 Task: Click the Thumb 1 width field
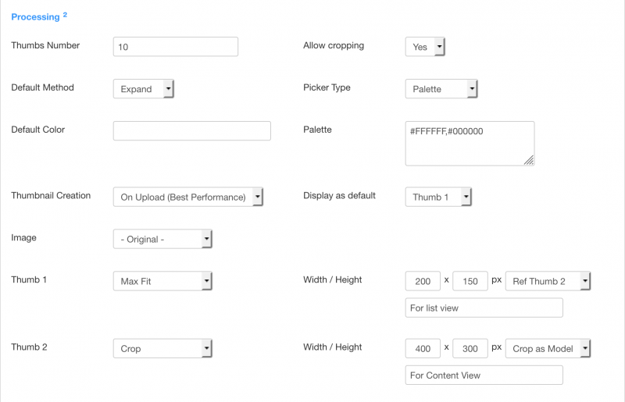click(x=423, y=281)
